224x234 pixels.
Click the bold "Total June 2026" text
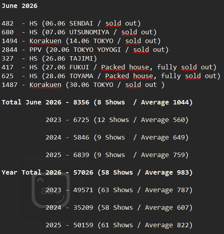[31, 102]
